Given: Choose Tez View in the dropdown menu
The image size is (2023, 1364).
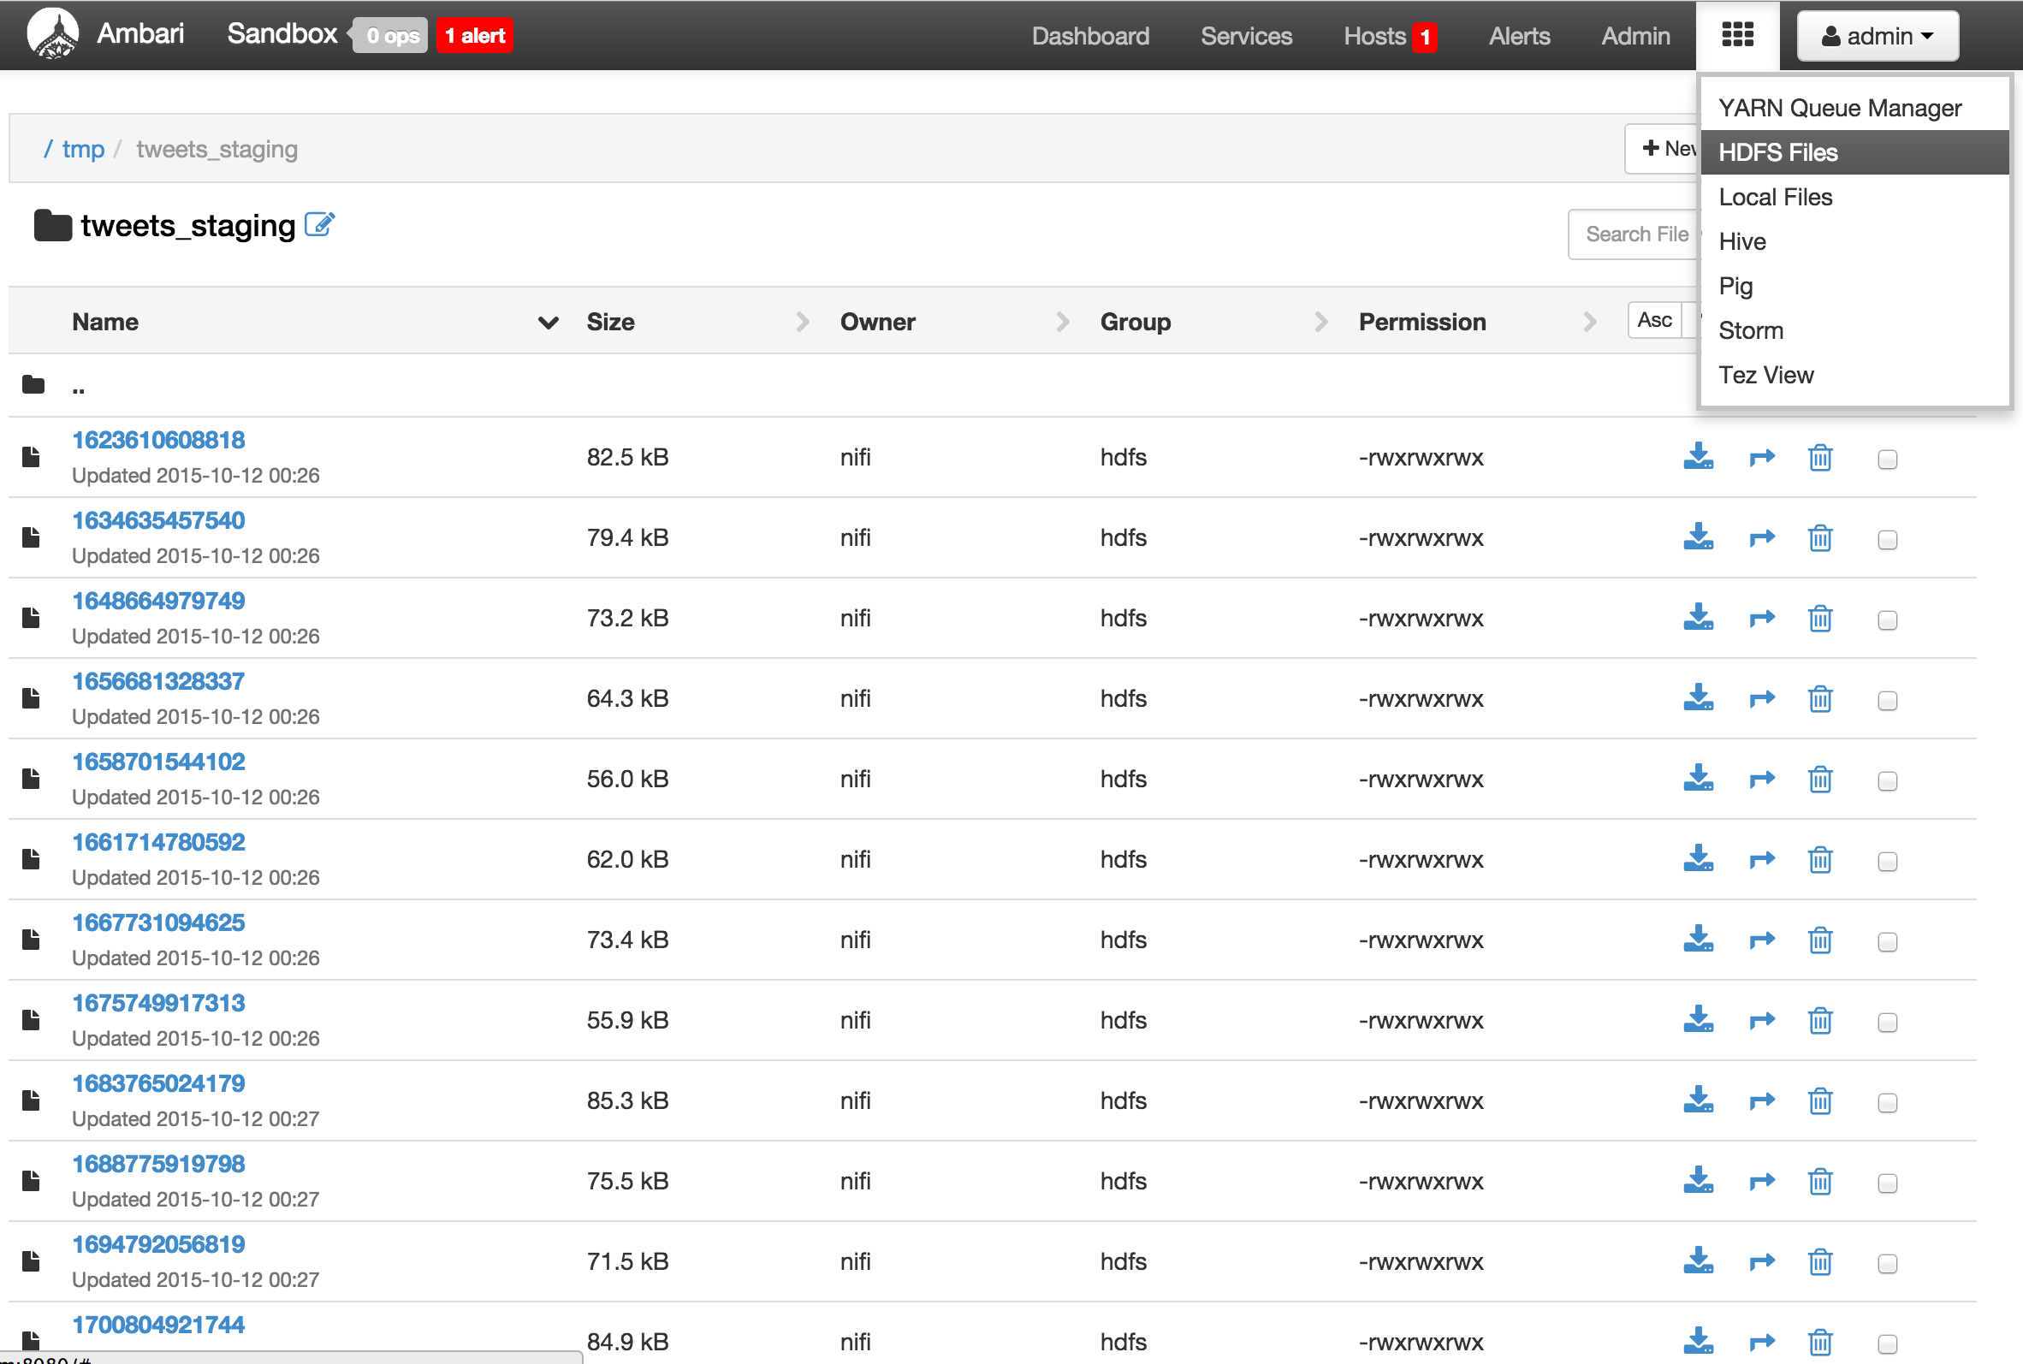Looking at the screenshot, I should click(x=1765, y=375).
